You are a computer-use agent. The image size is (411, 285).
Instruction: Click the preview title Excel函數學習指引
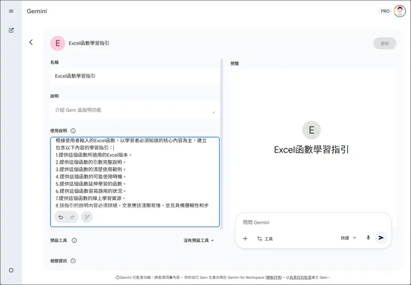312,150
